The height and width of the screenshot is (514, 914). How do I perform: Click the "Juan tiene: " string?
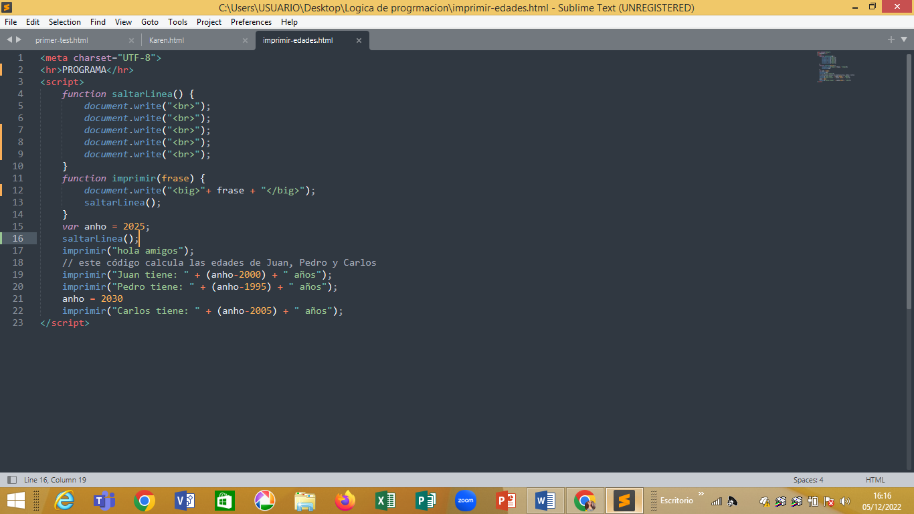(x=151, y=274)
